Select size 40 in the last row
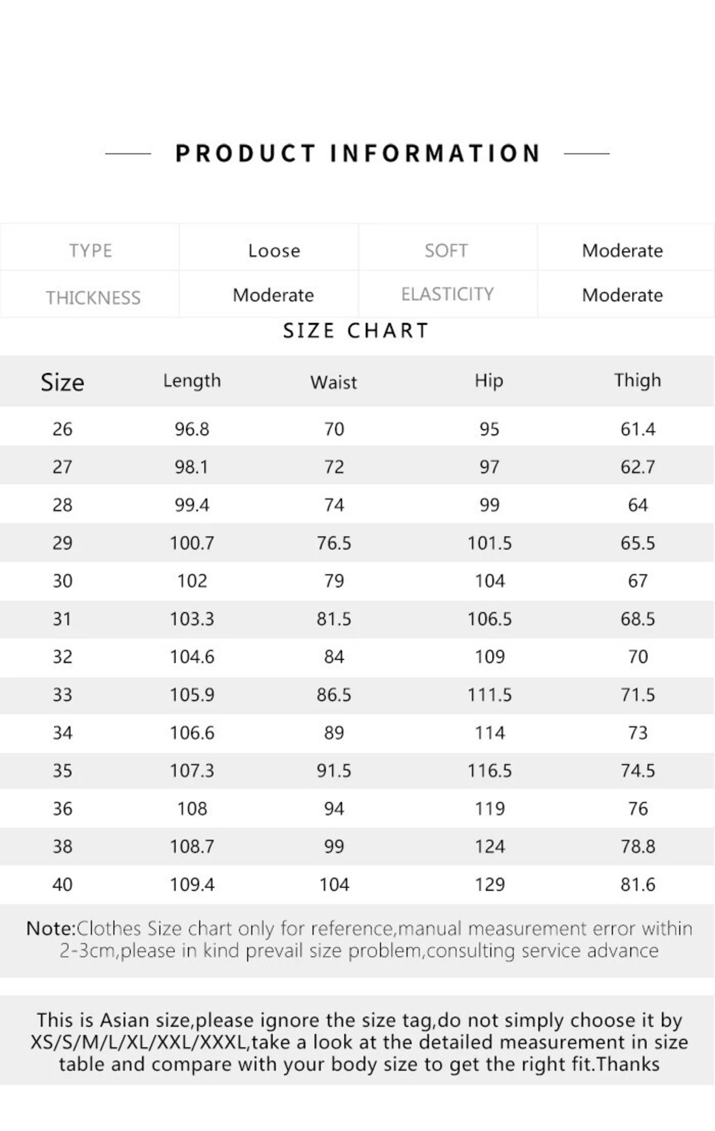The width and height of the screenshot is (715, 1131). pos(63,885)
